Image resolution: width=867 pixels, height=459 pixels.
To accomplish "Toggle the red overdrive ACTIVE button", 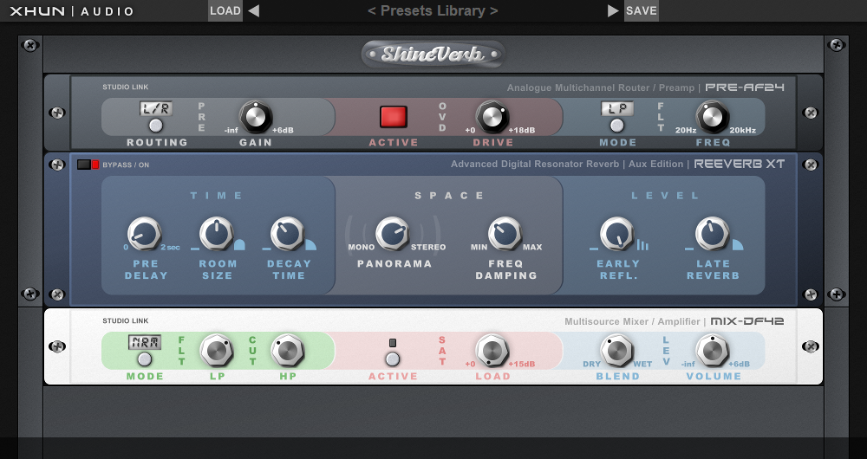I will [x=394, y=117].
